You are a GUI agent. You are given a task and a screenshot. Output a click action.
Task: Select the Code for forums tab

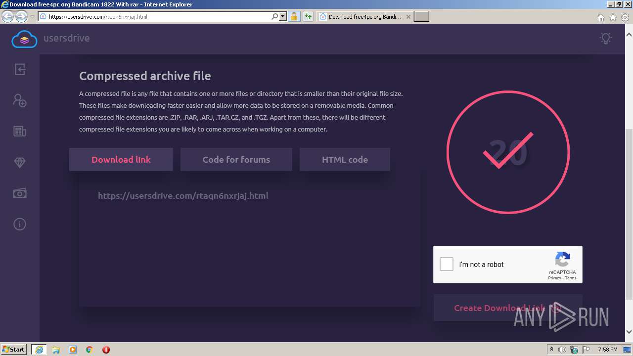(x=236, y=160)
